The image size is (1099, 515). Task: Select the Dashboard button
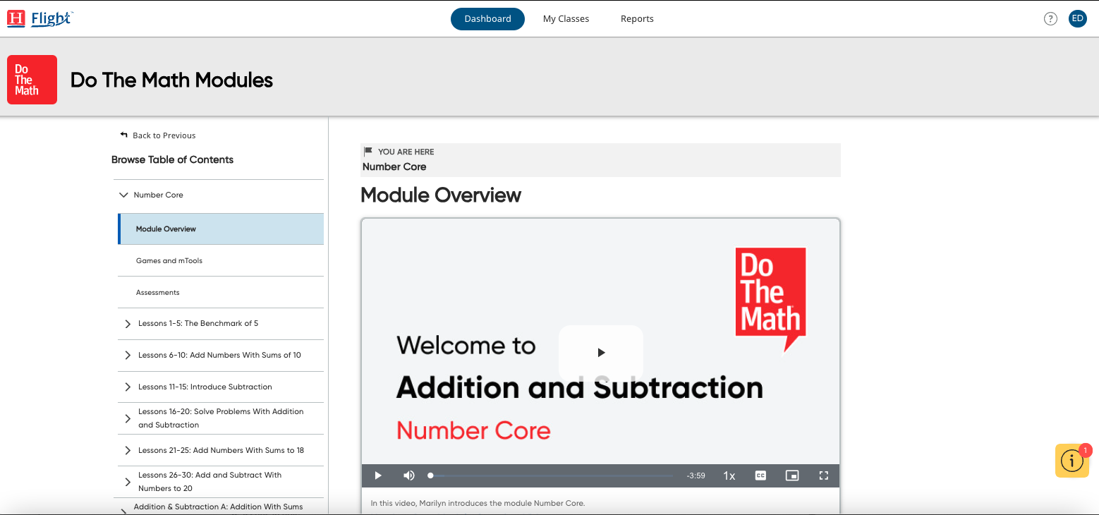coord(487,19)
